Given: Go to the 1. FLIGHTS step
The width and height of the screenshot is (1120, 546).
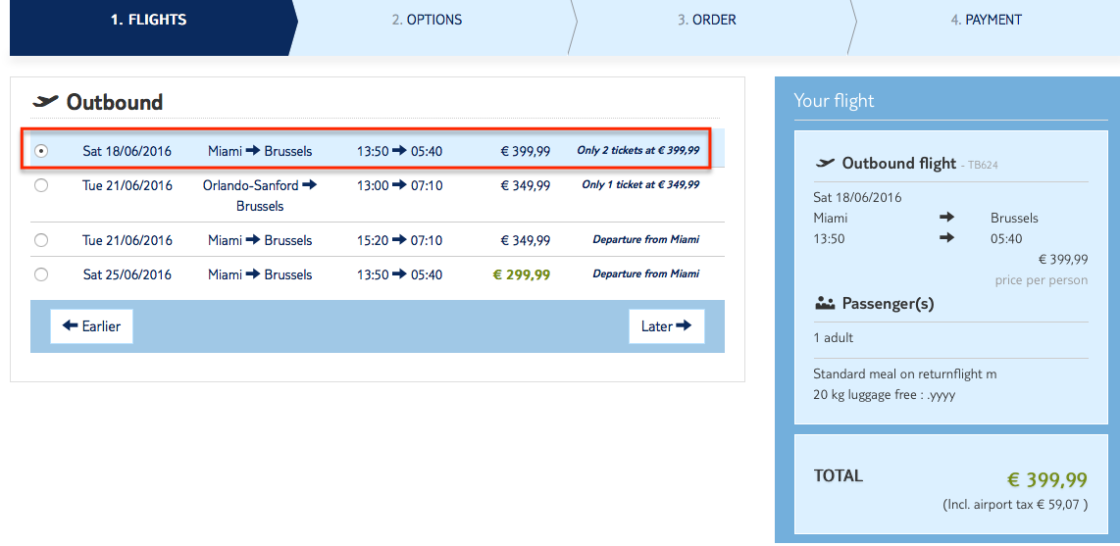Looking at the screenshot, I should coord(148,20).
